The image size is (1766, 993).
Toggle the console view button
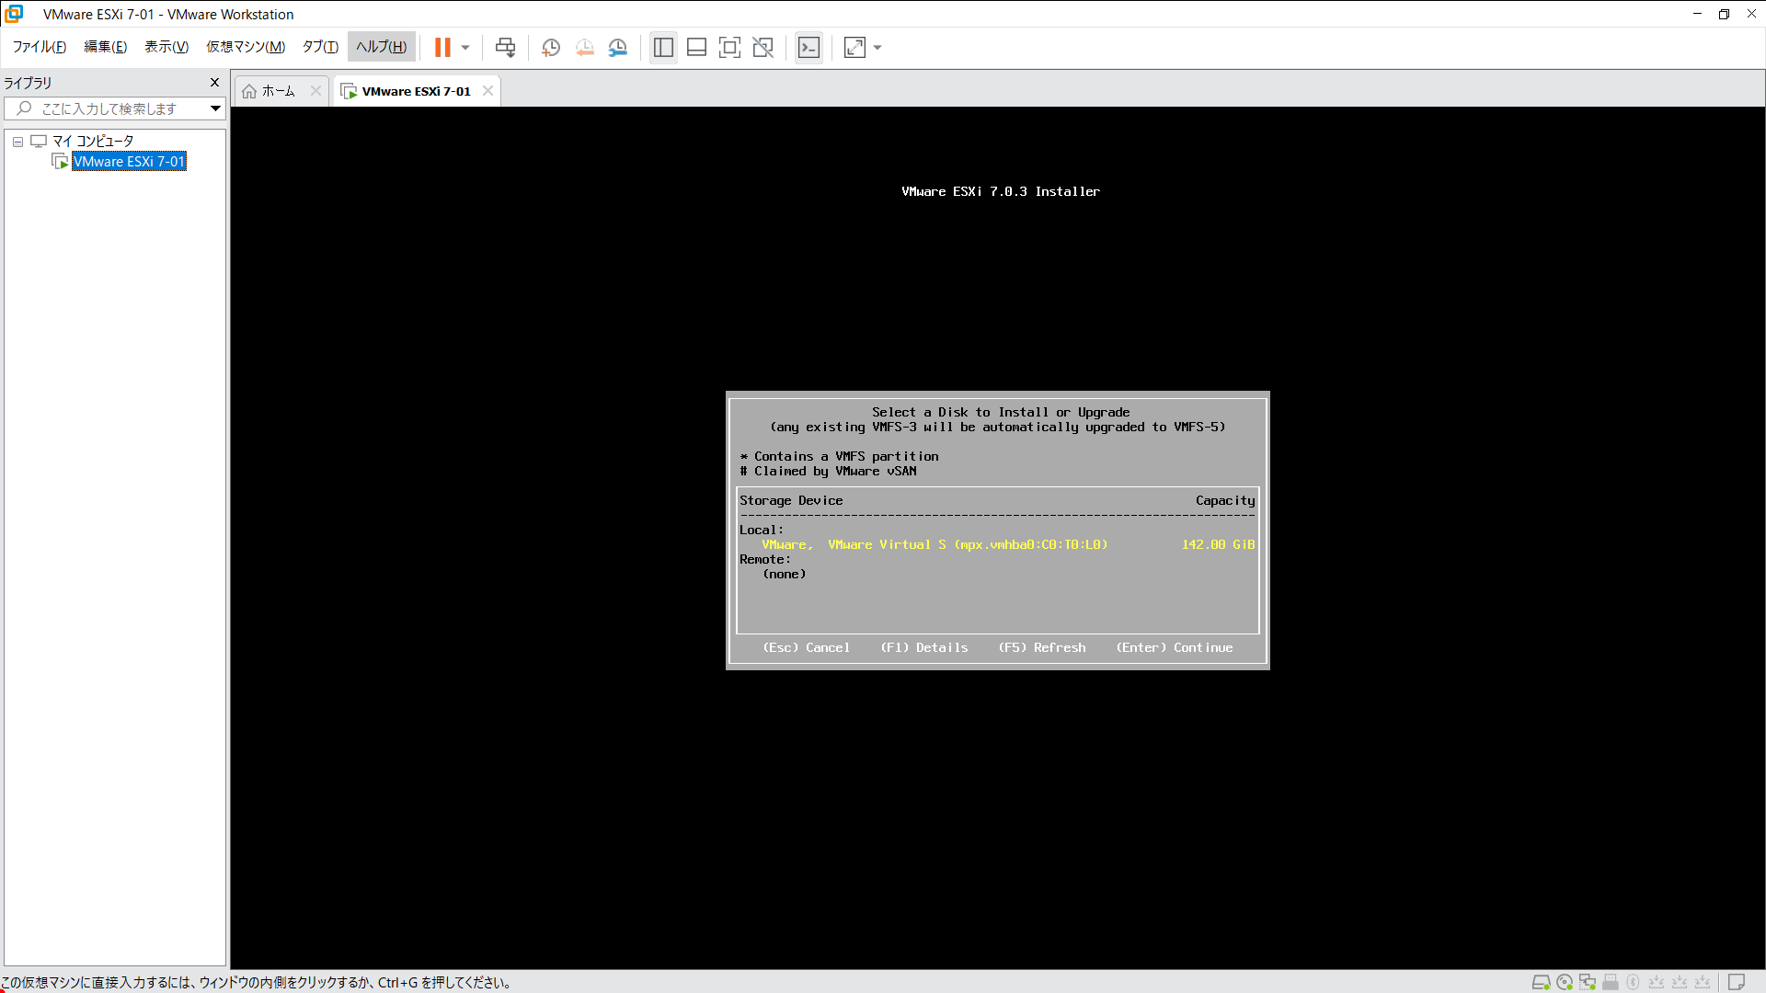coord(808,48)
